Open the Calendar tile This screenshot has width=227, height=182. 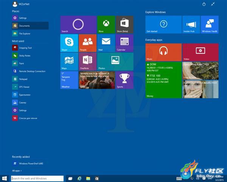pos(124,42)
